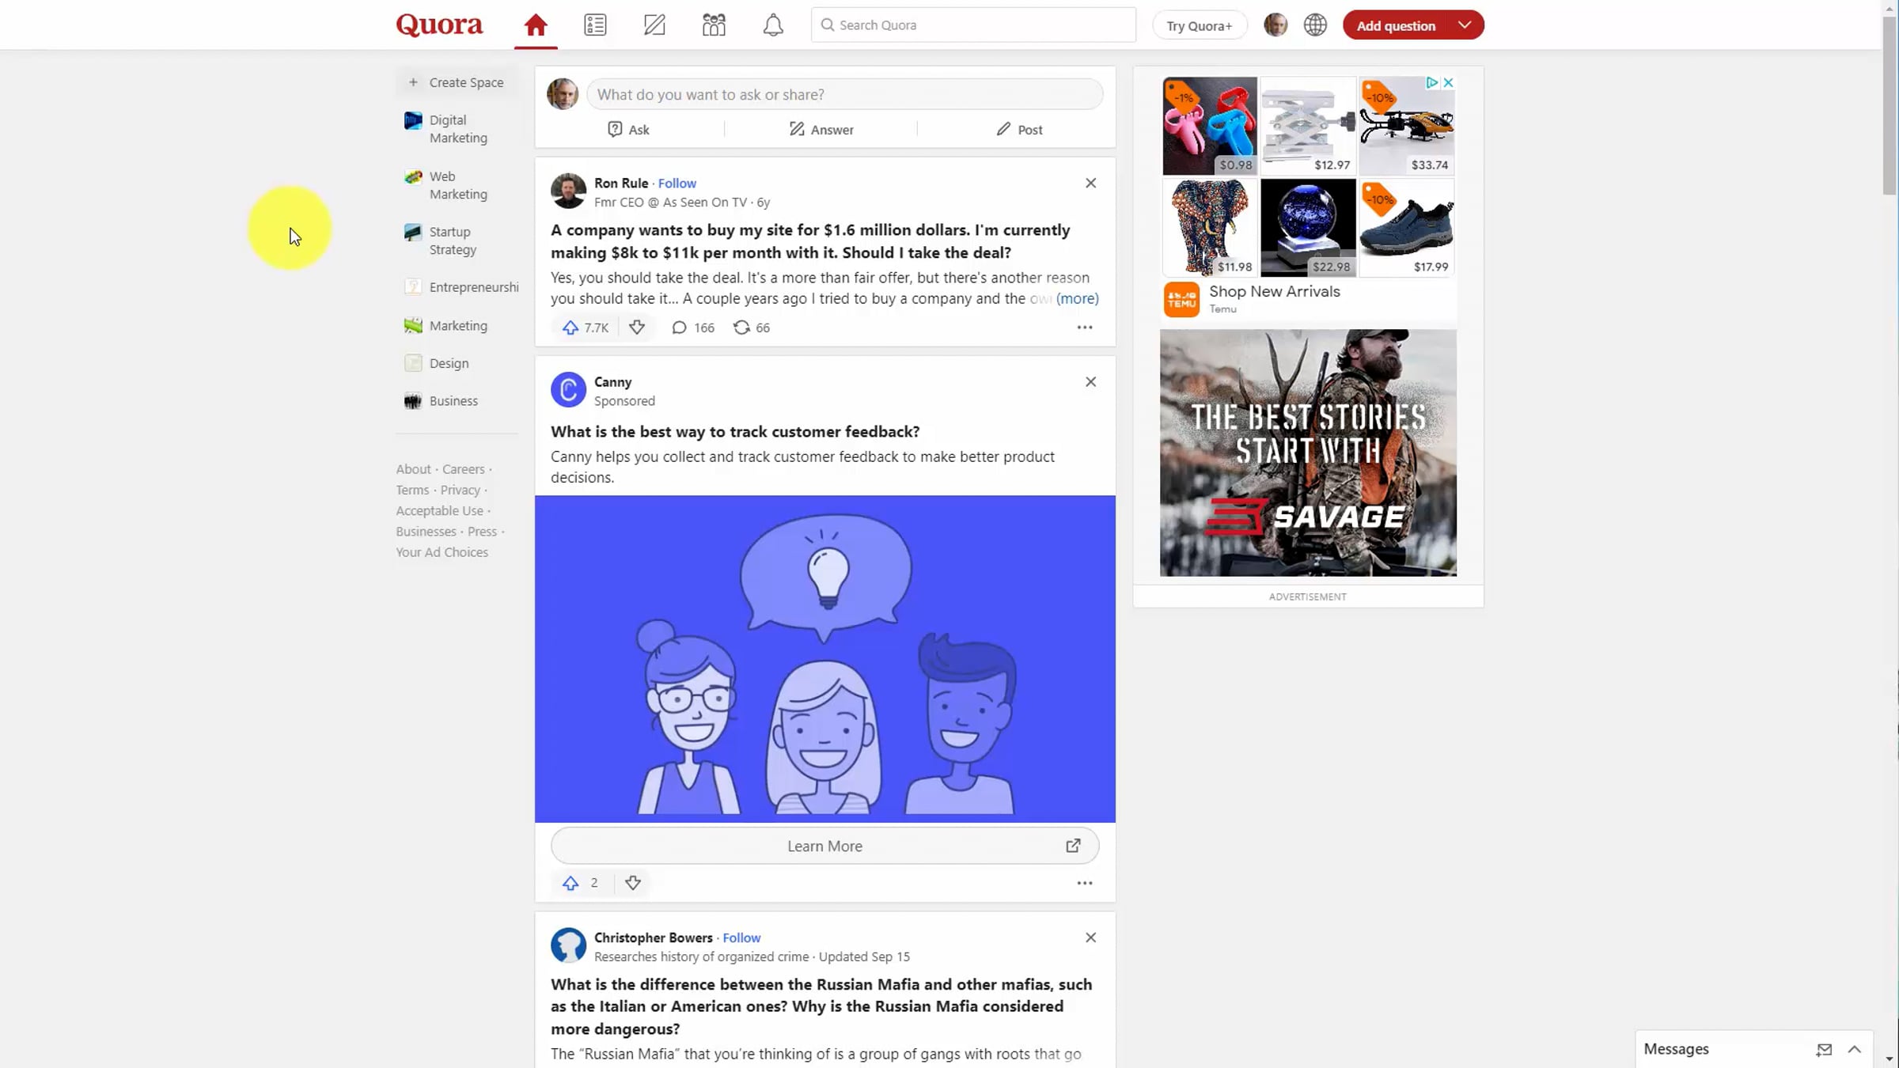Expand the Messages panel chevron

(x=1854, y=1050)
